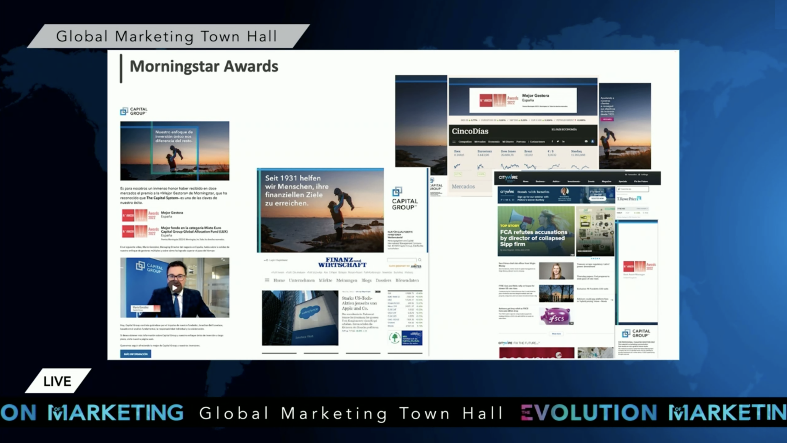Open News in Citywire navigation

(525, 181)
